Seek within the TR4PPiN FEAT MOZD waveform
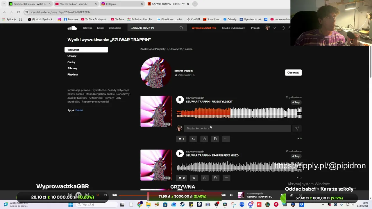This screenshot has width=372, height=209. tap(239, 167)
